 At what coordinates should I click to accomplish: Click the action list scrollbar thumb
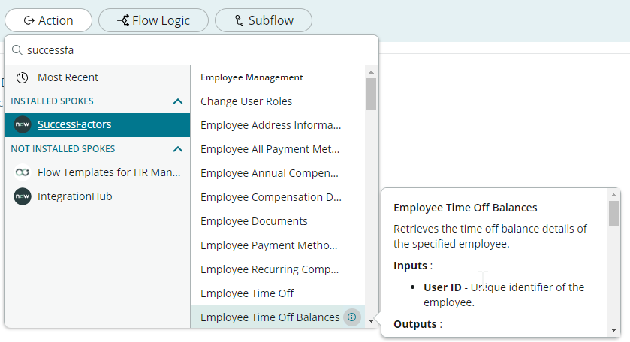[371, 94]
